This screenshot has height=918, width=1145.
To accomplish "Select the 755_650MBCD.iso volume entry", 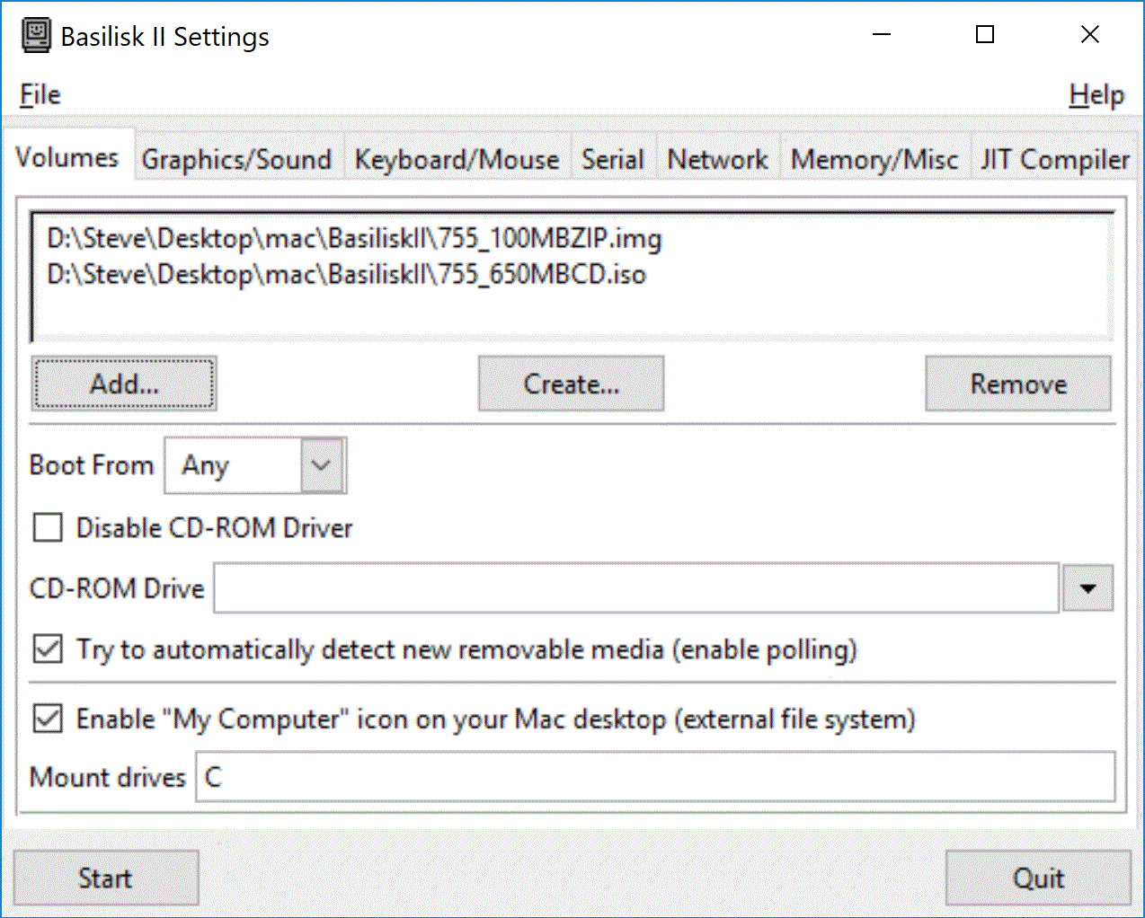I will [x=347, y=274].
